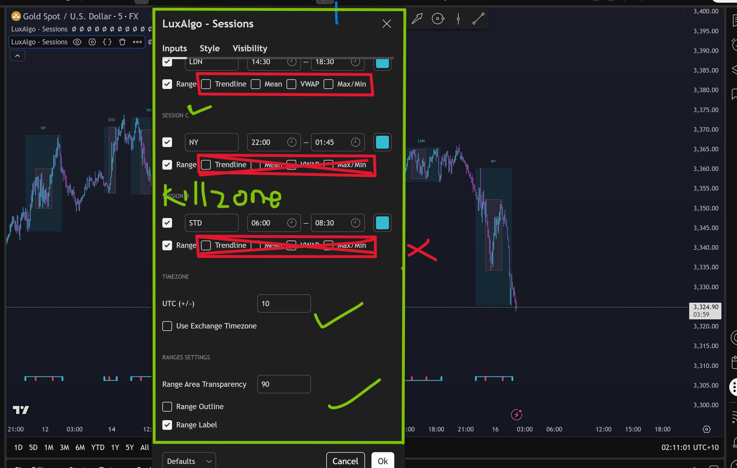Close the LuxAlgo Sessions settings dialog
The width and height of the screenshot is (737, 468).
[387, 24]
